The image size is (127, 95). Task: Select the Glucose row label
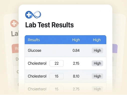pyautogui.click(x=35, y=50)
